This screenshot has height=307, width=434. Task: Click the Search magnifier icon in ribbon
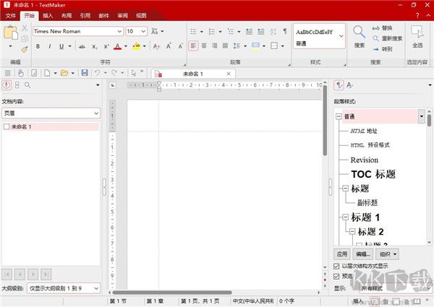[359, 33]
